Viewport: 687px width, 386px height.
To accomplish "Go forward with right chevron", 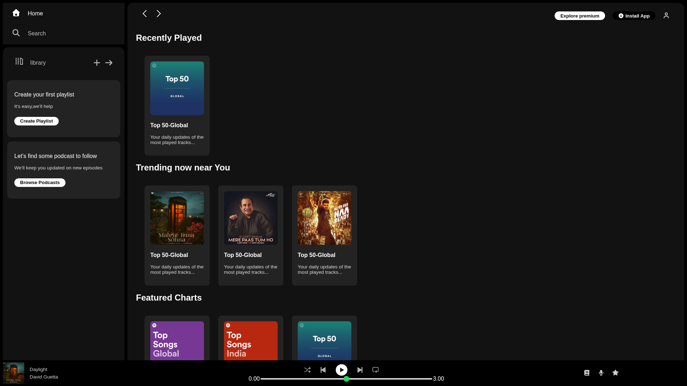I will pyautogui.click(x=159, y=14).
